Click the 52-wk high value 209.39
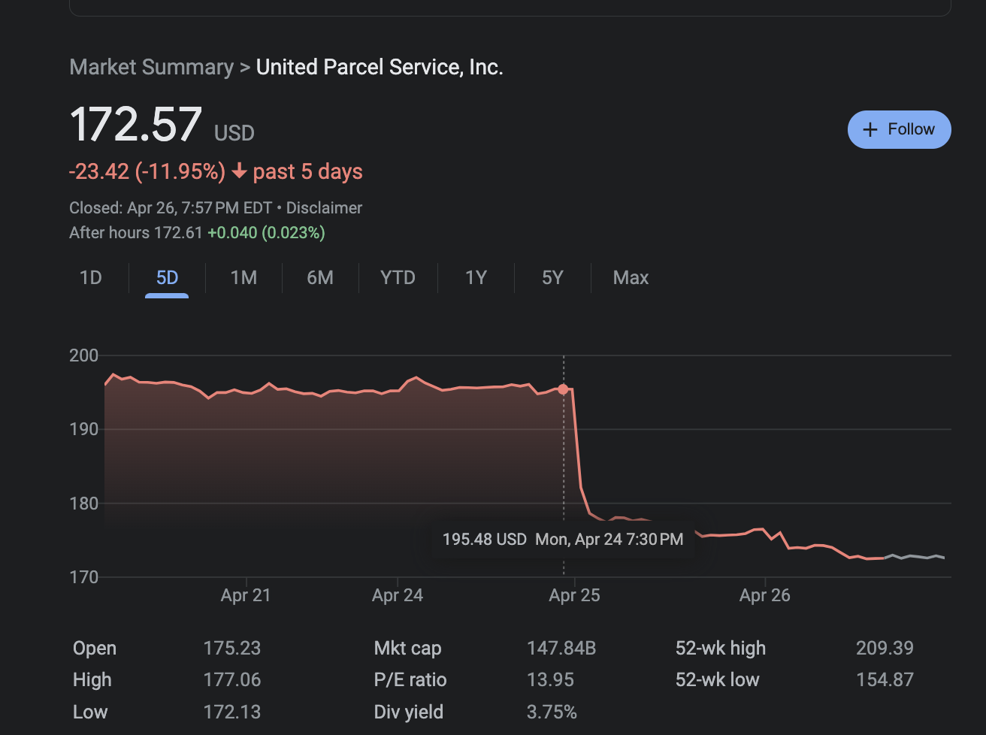The height and width of the screenshot is (735, 986). click(886, 647)
